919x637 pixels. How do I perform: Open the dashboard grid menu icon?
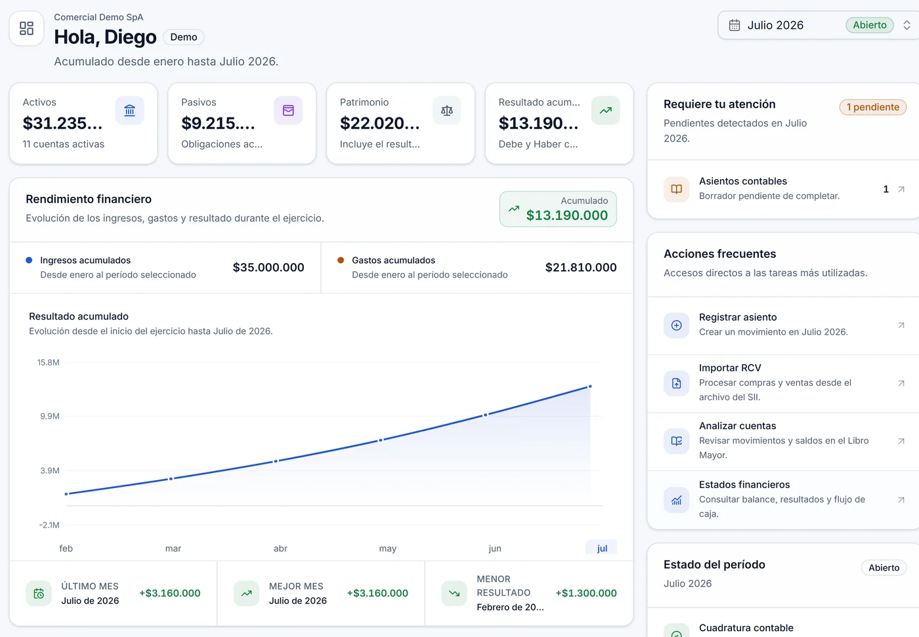coord(26,28)
